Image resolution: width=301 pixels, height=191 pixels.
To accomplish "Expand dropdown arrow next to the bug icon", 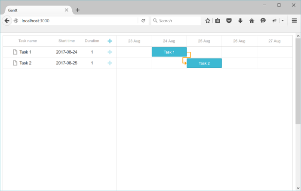I will pos(283,21).
